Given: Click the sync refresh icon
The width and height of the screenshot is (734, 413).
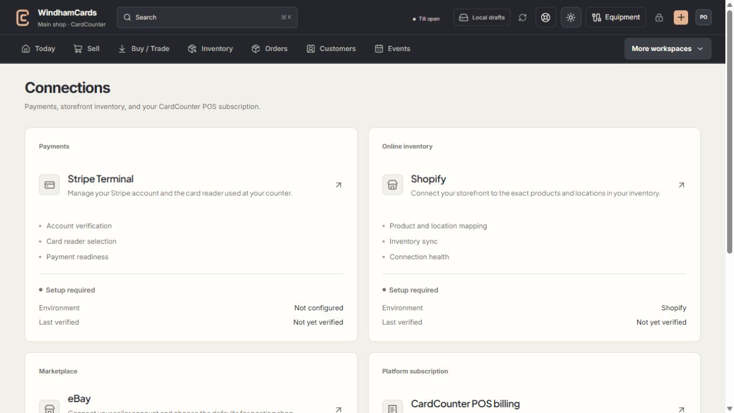Looking at the screenshot, I should point(523,17).
